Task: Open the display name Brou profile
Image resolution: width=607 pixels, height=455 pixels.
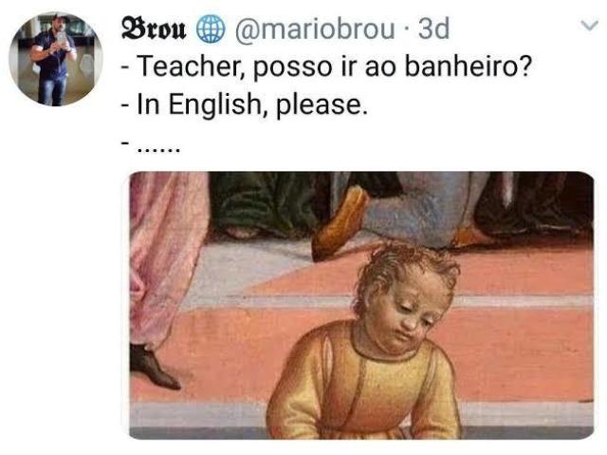Action: pos(154,28)
